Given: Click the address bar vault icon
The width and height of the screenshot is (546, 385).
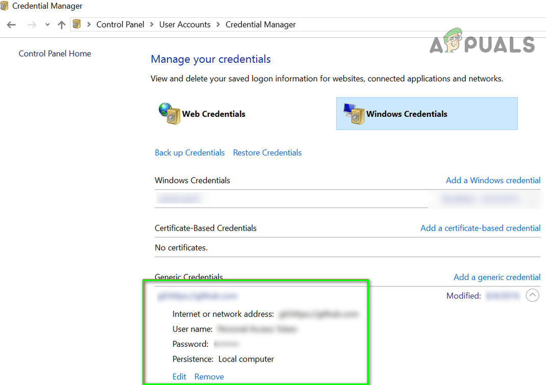Looking at the screenshot, I should (77, 24).
